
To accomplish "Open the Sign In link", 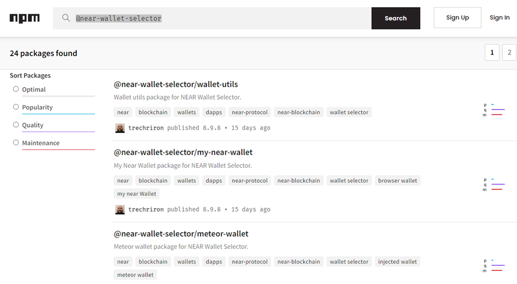I will [499, 18].
